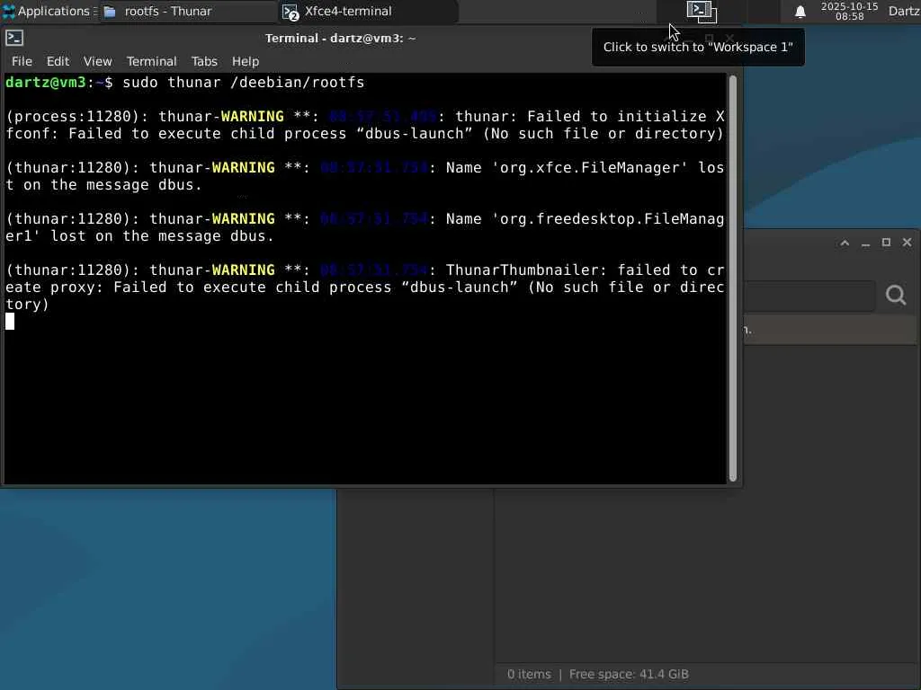Click the terminal vertical scrollbar
Screen dimensions: 921x690
(732, 279)
